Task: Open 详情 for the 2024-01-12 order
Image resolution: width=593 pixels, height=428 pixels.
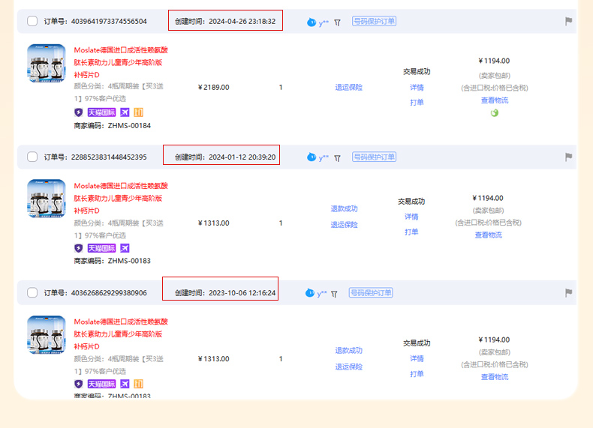Action: 411,217
